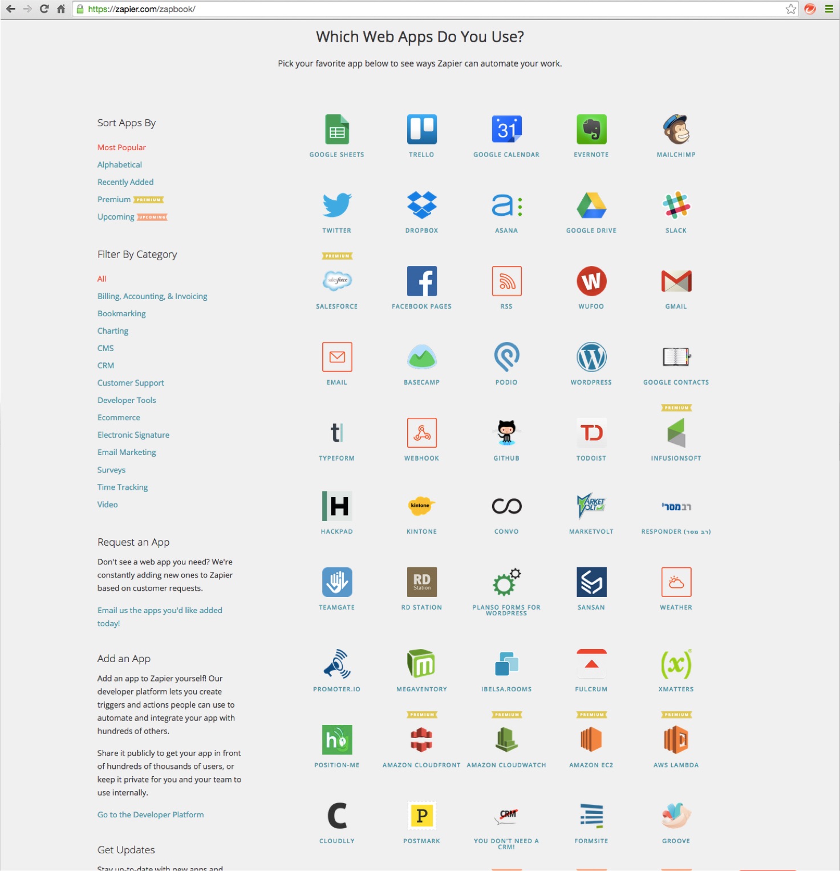The image size is (840, 871).
Task: Pick the Gmail envelope icon
Action: click(676, 281)
